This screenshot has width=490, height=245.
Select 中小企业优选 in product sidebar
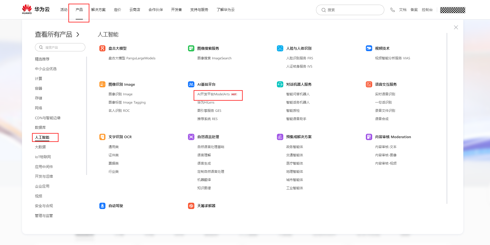point(46,69)
